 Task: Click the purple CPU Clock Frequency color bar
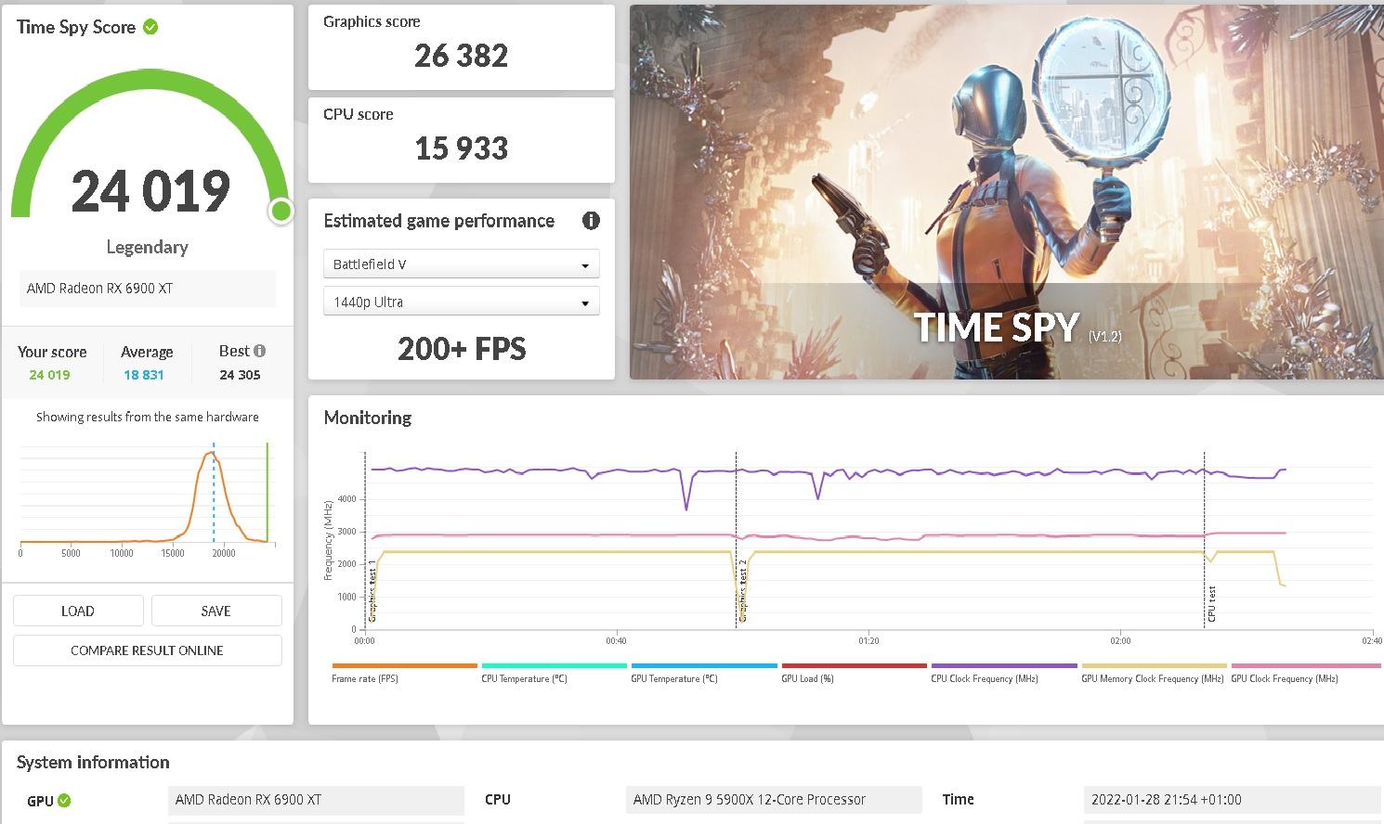coord(1004,665)
